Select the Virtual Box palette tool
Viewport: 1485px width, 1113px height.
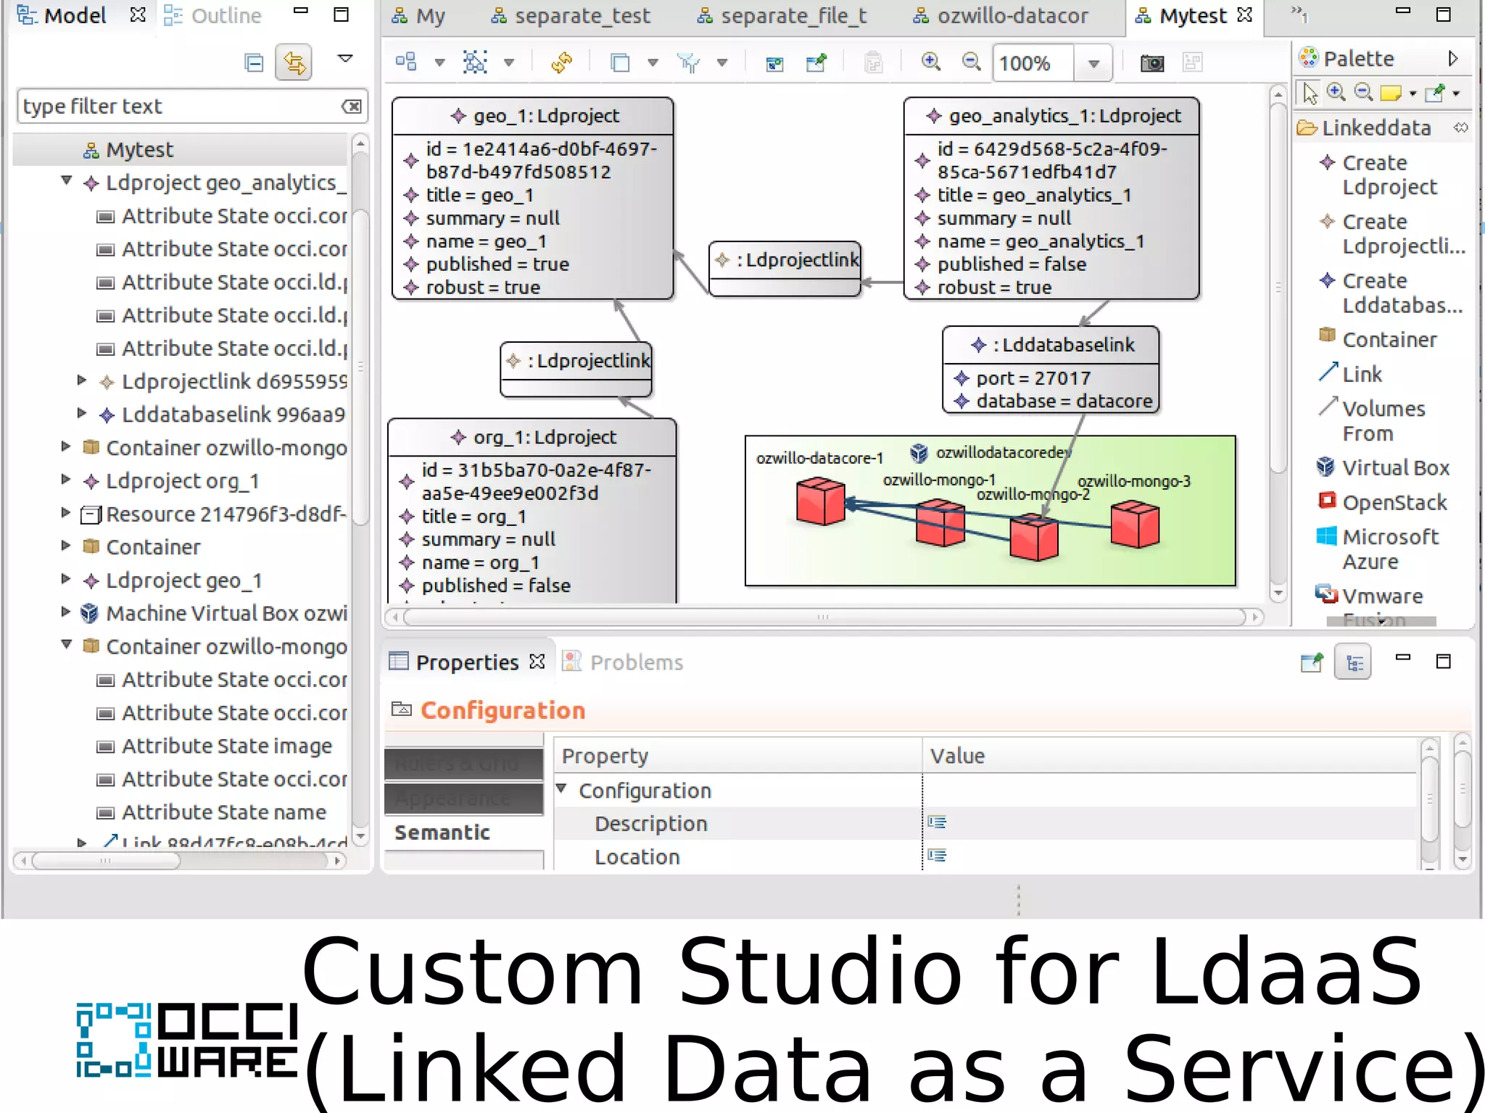tap(1383, 467)
